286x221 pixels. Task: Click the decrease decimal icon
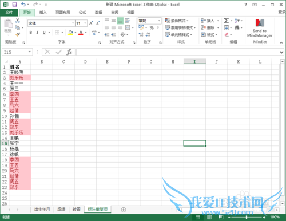[x=148, y=34]
